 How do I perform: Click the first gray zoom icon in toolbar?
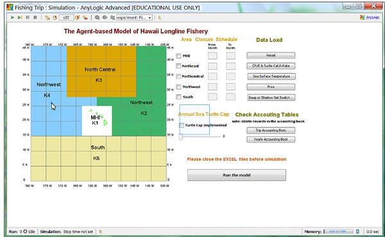point(98,18)
